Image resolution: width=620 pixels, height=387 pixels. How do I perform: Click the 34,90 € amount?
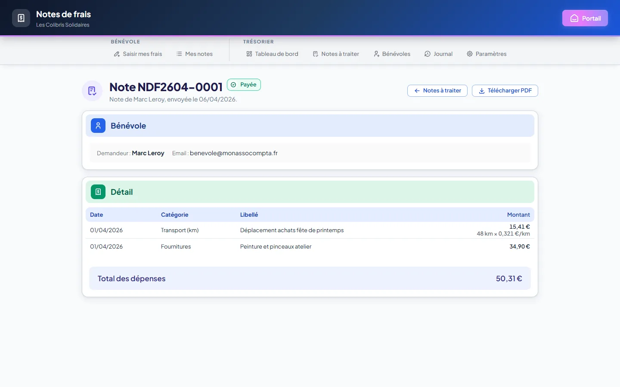pos(520,246)
